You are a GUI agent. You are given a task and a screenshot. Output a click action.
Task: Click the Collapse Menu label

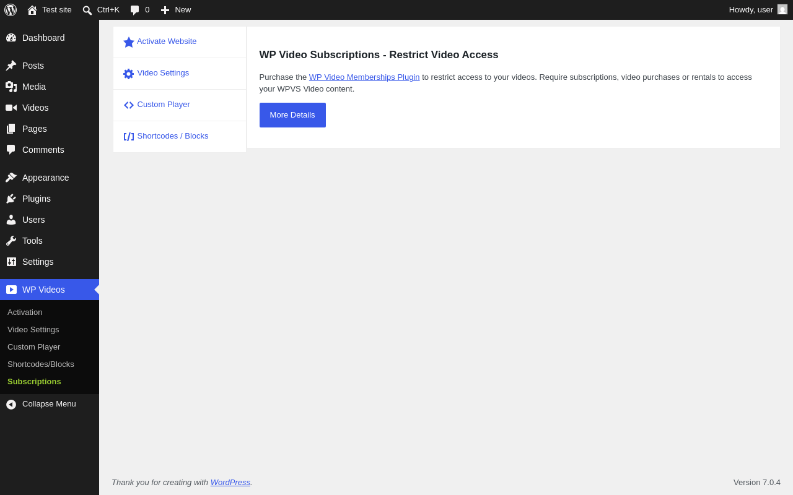49,404
